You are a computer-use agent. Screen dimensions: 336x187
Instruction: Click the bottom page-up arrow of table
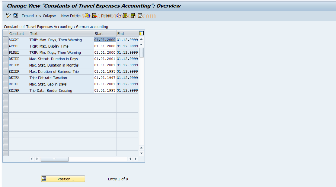(141, 148)
